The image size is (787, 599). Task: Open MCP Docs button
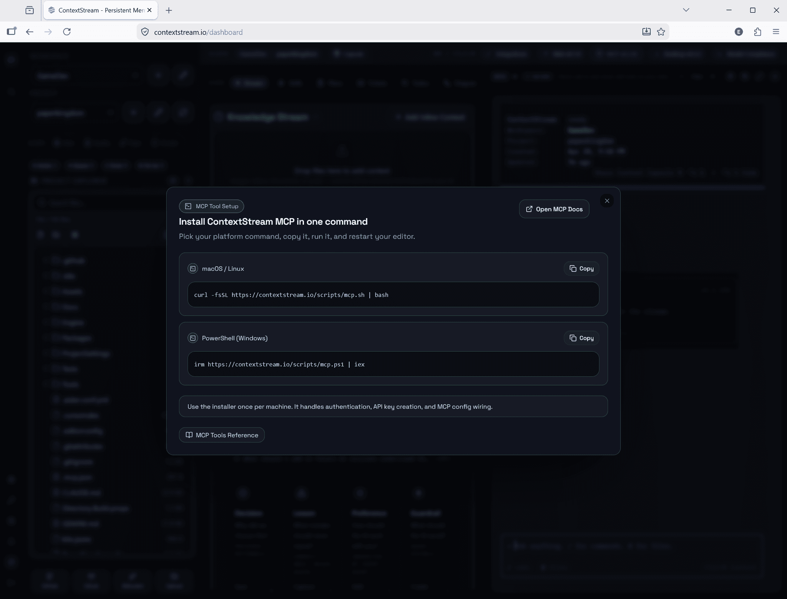click(554, 209)
